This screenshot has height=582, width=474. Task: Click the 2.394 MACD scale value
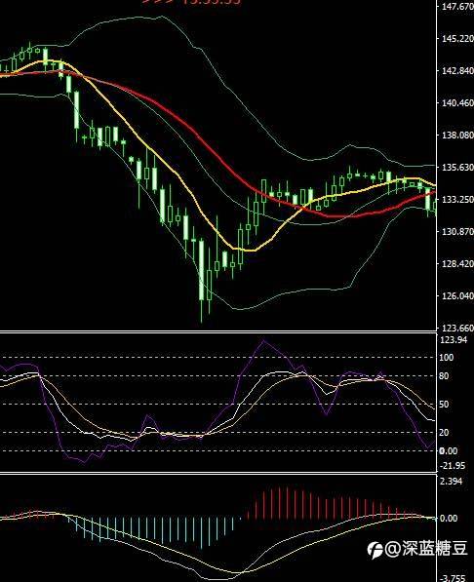pyautogui.click(x=451, y=482)
